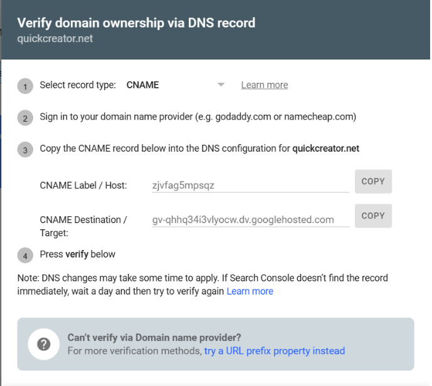
Task: Click the question mark help icon
Action: [44, 344]
